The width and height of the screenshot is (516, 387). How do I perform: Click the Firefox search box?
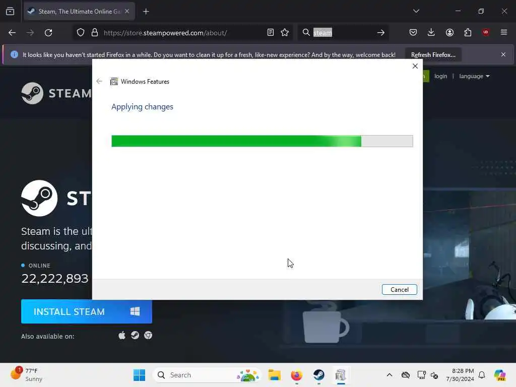[342, 33]
